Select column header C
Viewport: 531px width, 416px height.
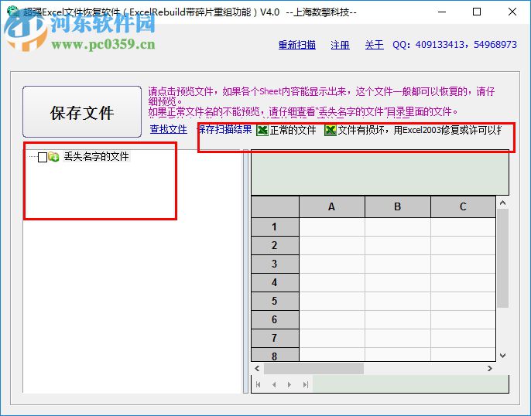click(x=463, y=206)
